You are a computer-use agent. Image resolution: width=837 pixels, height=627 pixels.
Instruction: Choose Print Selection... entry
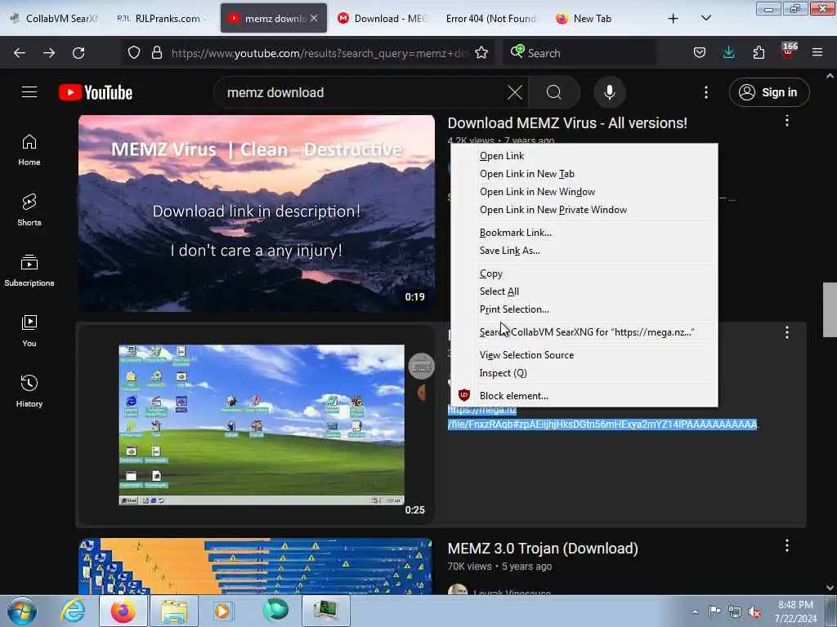click(584, 309)
